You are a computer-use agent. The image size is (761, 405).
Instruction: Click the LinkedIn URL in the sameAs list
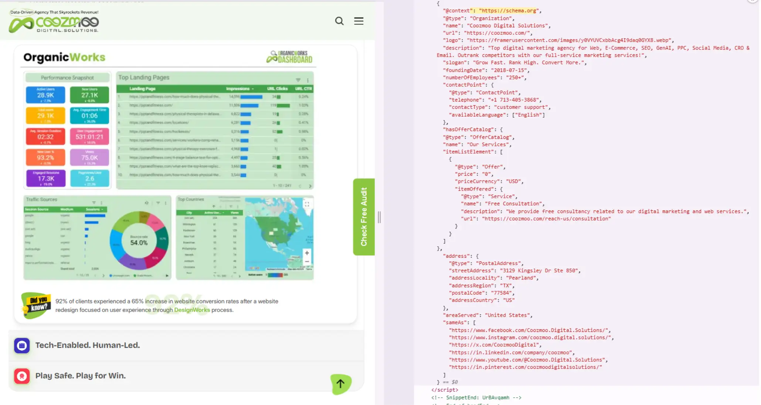point(510,353)
